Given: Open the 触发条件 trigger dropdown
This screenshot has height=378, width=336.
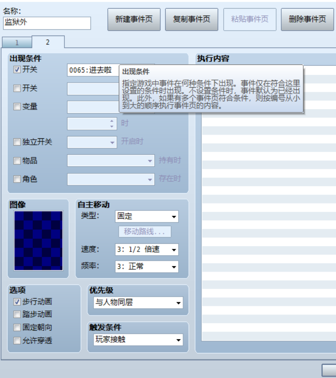Looking at the screenshot, I should point(138,340).
